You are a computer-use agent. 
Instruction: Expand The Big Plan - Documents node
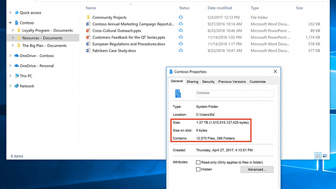coord(13,45)
